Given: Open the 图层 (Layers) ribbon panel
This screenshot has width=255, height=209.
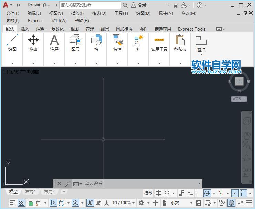Looking at the screenshot, I should pos(75,43).
